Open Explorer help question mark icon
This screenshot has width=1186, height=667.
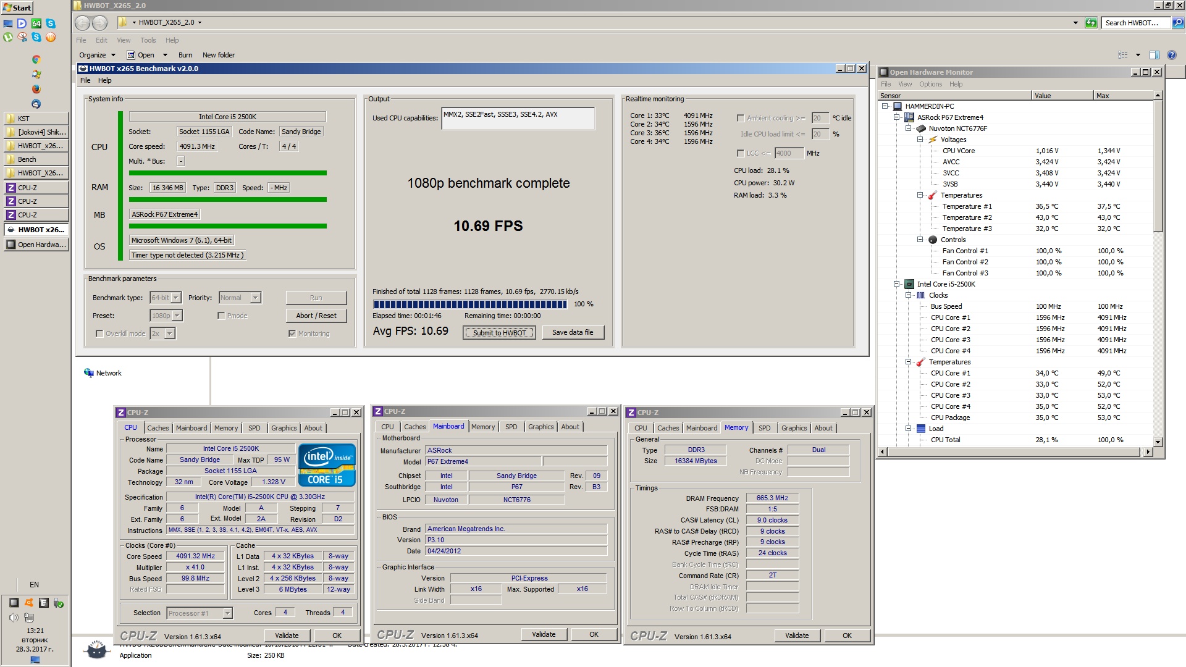pos(1172,55)
